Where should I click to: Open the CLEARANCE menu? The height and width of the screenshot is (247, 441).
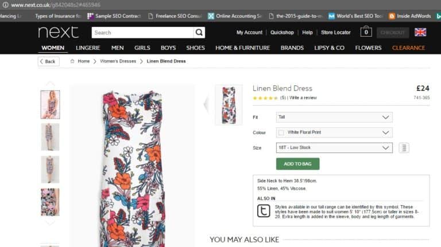coord(408,48)
